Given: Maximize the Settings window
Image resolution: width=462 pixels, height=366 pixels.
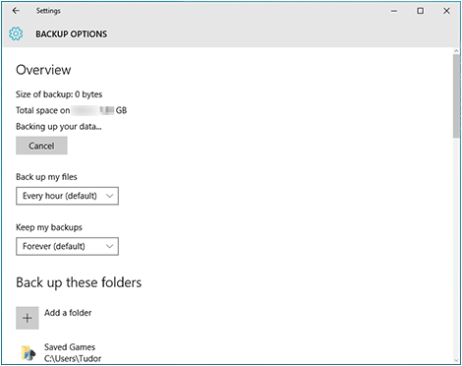Looking at the screenshot, I should click(421, 11).
